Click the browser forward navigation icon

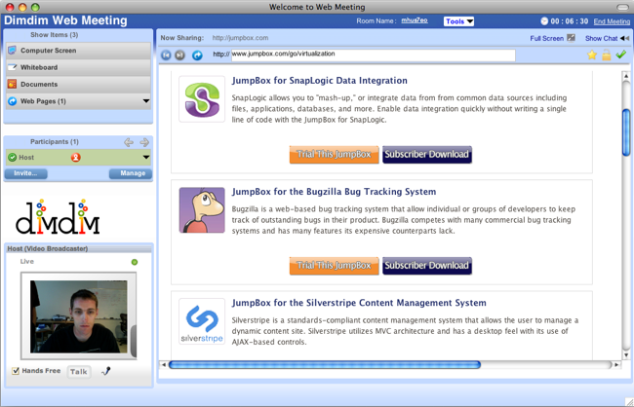[x=179, y=55]
